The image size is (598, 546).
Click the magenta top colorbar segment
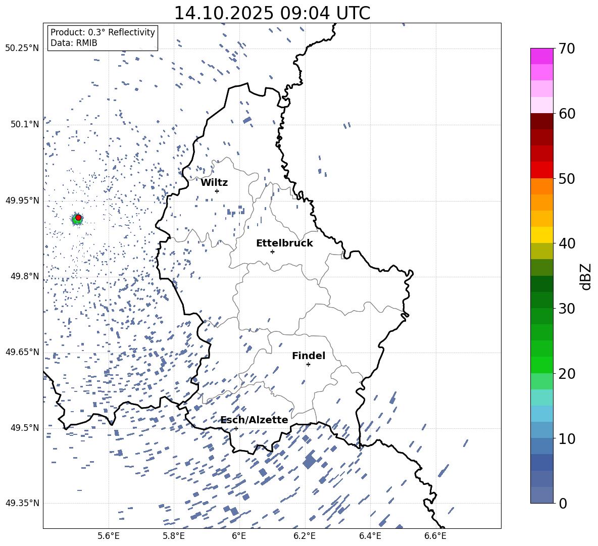542,57
